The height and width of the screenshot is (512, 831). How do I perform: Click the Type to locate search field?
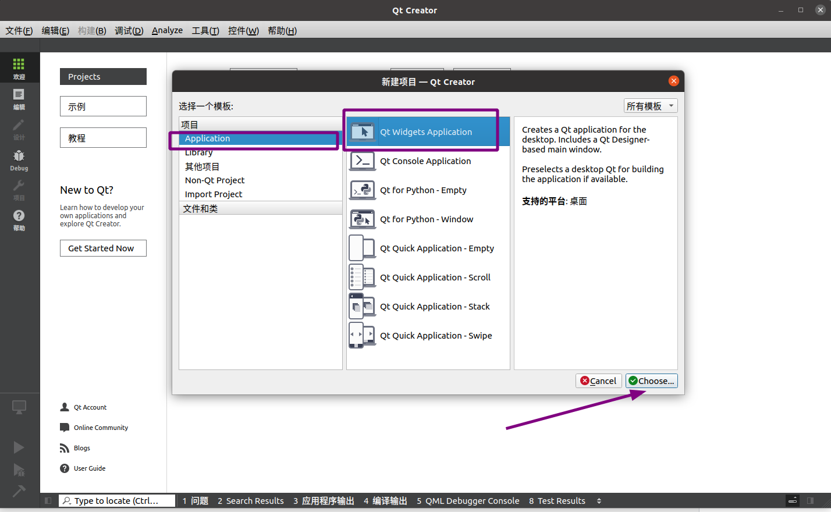pyautogui.click(x=116, y=501)
